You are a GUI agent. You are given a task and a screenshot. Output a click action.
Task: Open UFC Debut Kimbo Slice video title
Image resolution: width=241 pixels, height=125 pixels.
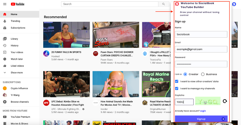coord(68,103)
